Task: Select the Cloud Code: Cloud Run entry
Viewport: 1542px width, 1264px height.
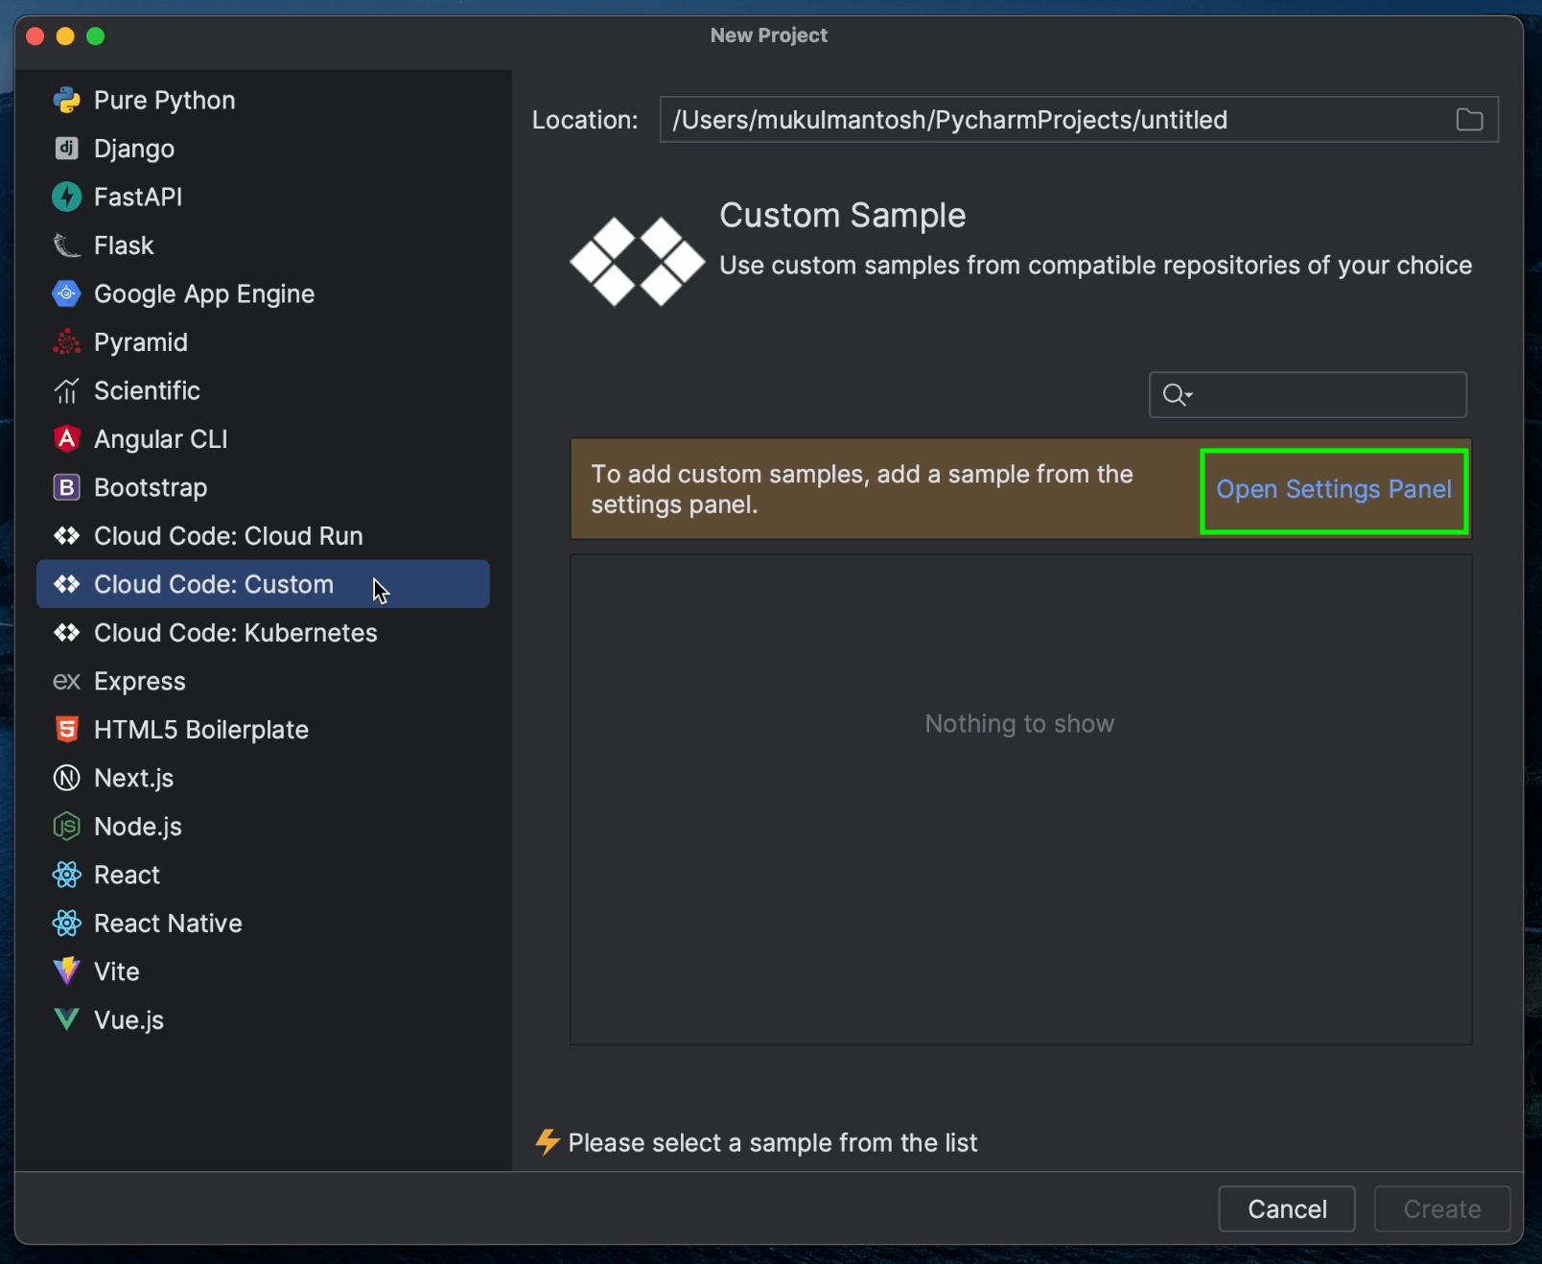Action: pos(228,536)
